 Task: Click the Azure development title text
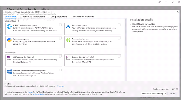[79, 25]
